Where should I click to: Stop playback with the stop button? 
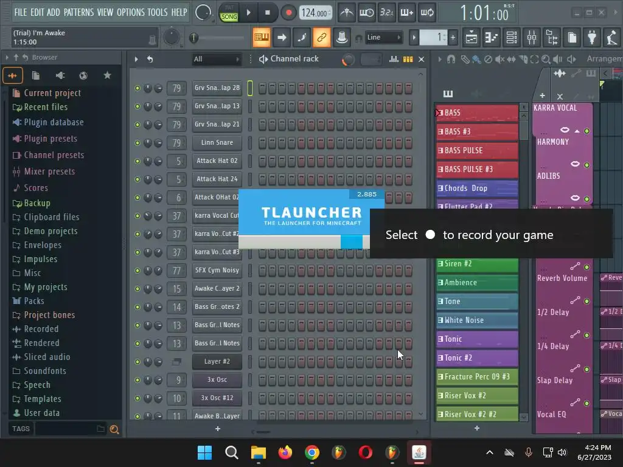(x=268, y=13)
